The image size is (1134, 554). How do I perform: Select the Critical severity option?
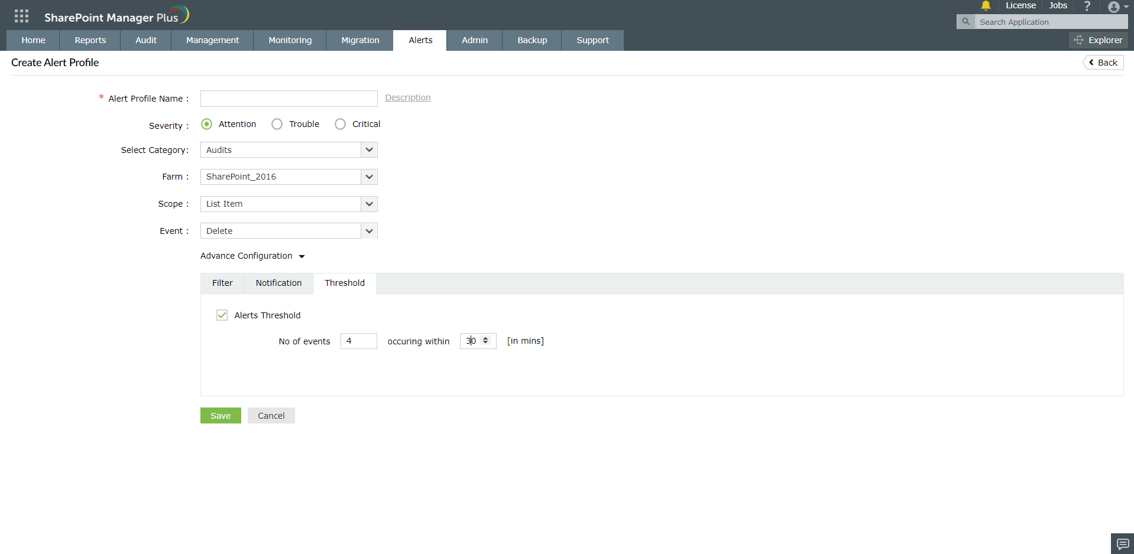(x=340, y=124)
